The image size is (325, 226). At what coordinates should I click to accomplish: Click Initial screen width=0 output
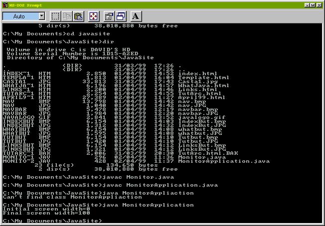pos(46,209)
